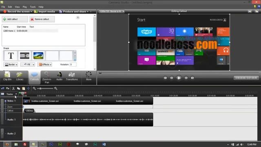The image size is (261, 147).
Task: Open Firefox from the taskbar
Action: [7, 144]
